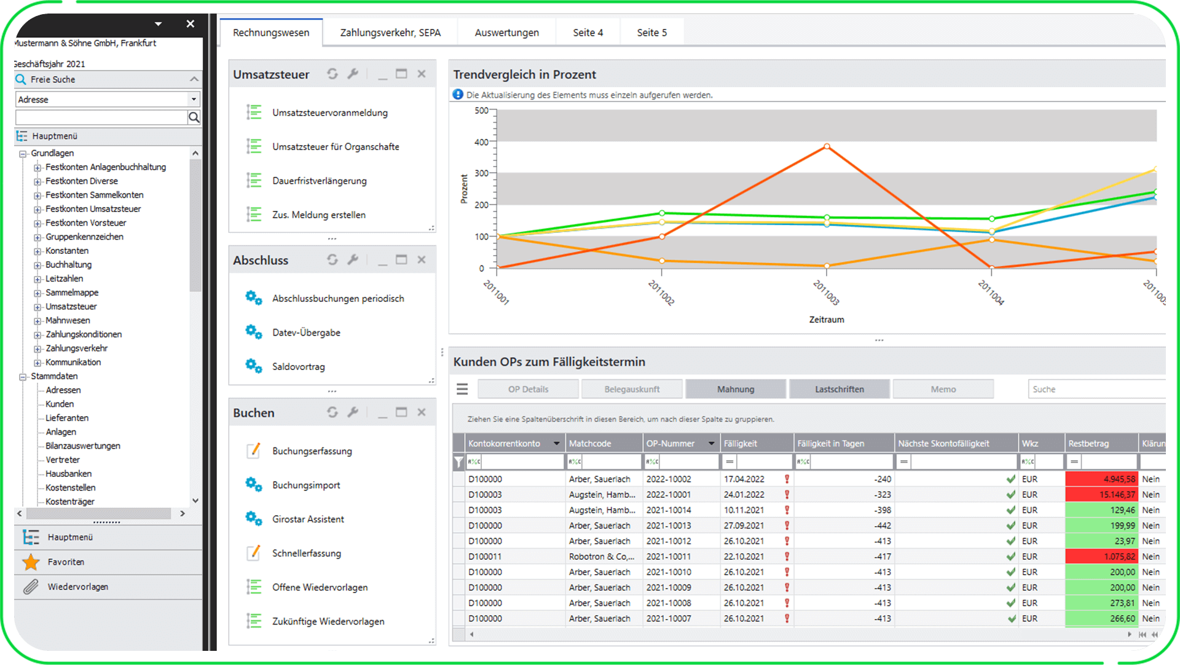The width and height of the screenshot is (1180, 665).
Task: Select Lieferanten in Stammdaten tree
Action: point(67,418)
